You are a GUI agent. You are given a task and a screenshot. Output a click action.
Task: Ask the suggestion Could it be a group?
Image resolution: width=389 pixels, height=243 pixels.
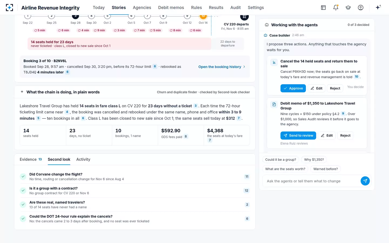pos(281,160)
